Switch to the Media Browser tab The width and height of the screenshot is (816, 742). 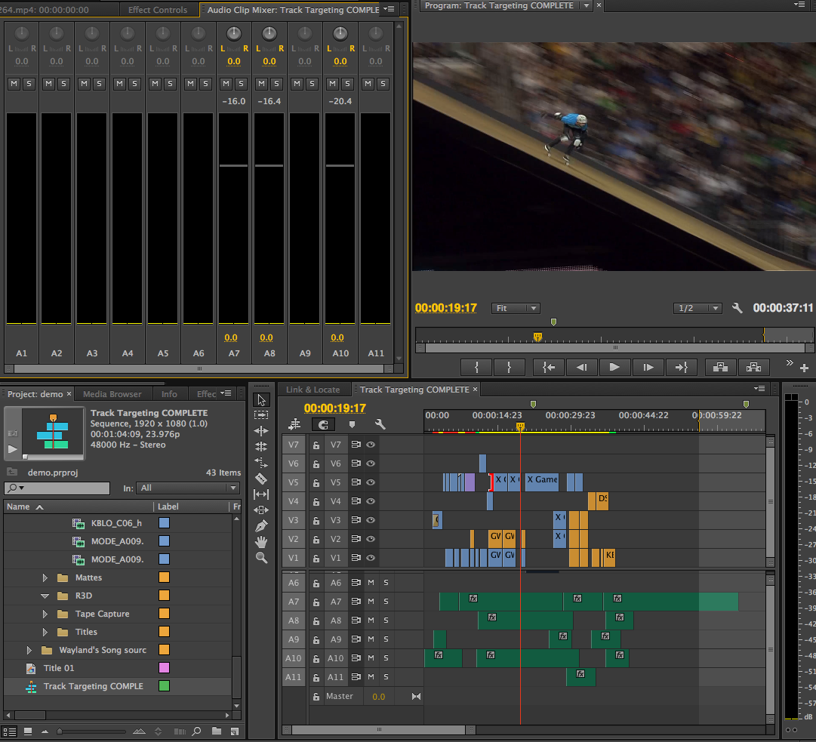(x=112, y=394)
